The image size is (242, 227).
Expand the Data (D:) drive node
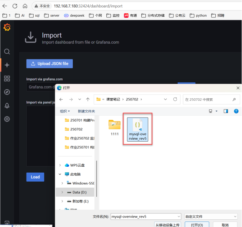[62, 192]
